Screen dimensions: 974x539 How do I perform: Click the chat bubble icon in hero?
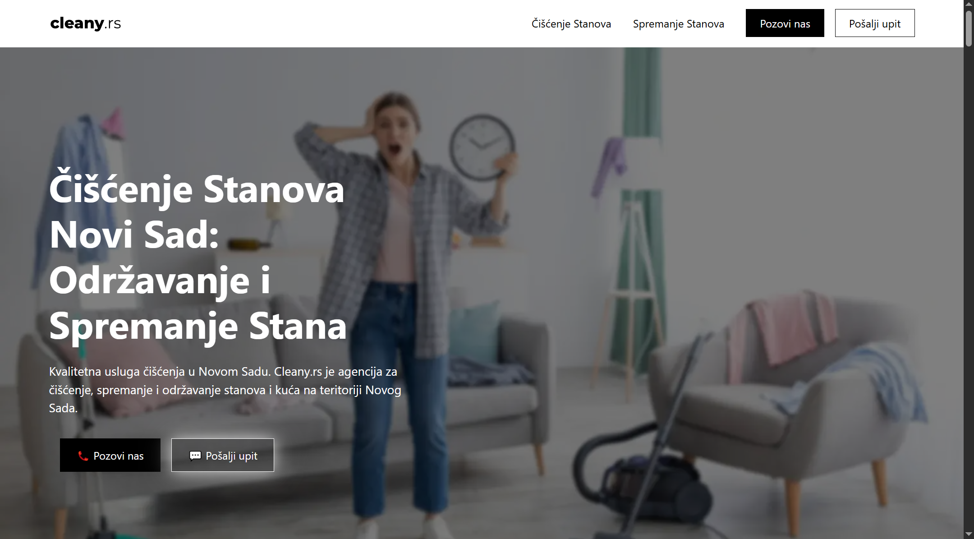(195, 456)
